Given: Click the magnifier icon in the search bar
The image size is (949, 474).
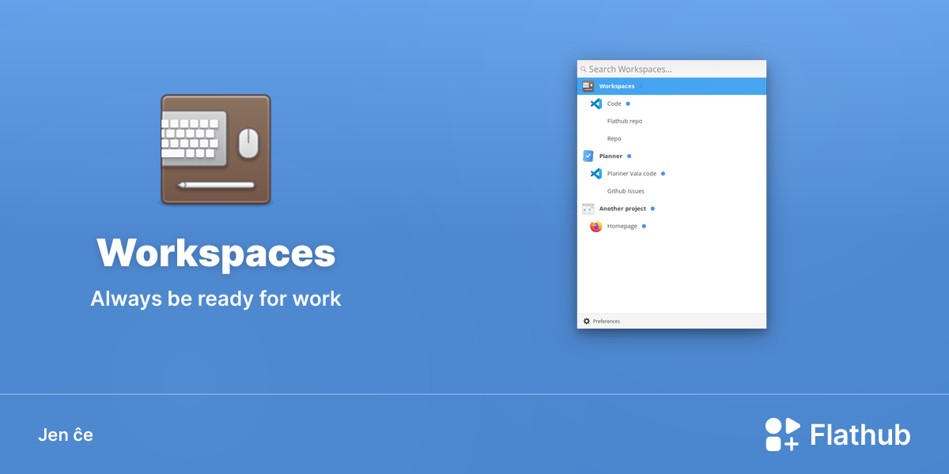Looking at the screenshot, I should point(584,70).
